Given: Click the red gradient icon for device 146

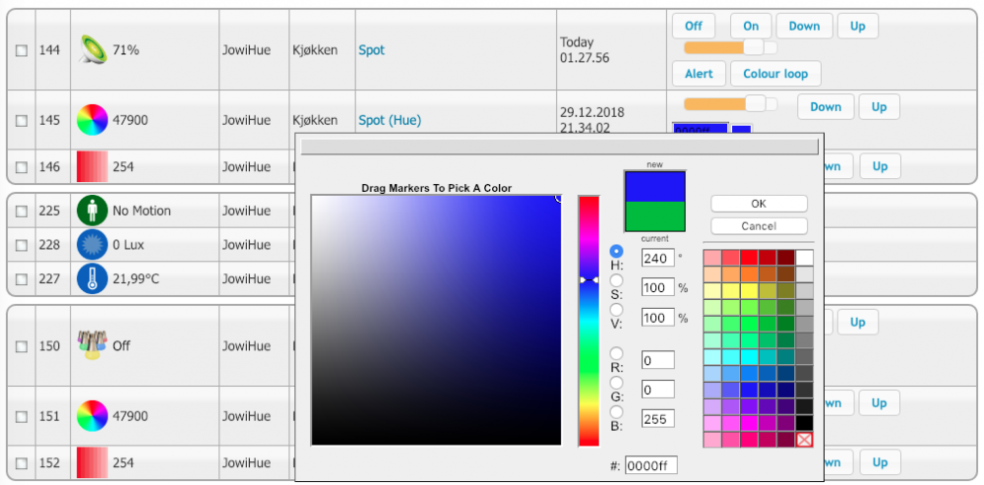Looking at the screenshot, I should pyautogui.click(x=92, y=166).
